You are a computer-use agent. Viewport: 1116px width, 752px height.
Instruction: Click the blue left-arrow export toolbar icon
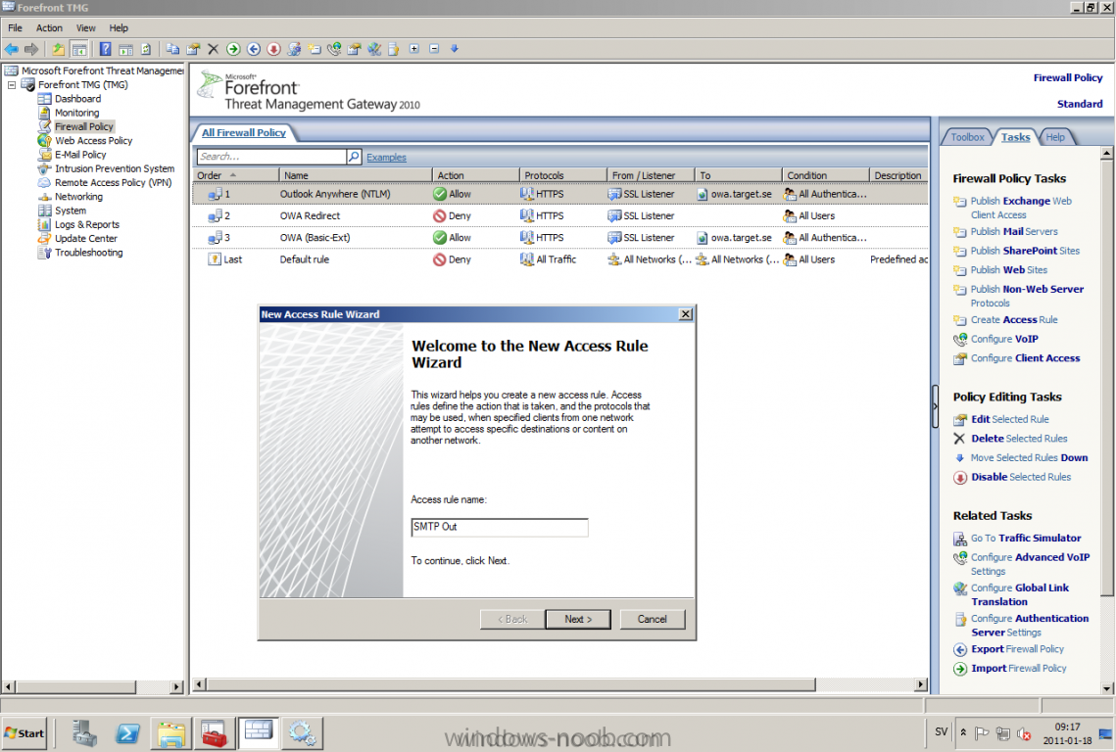coord(254,49)
